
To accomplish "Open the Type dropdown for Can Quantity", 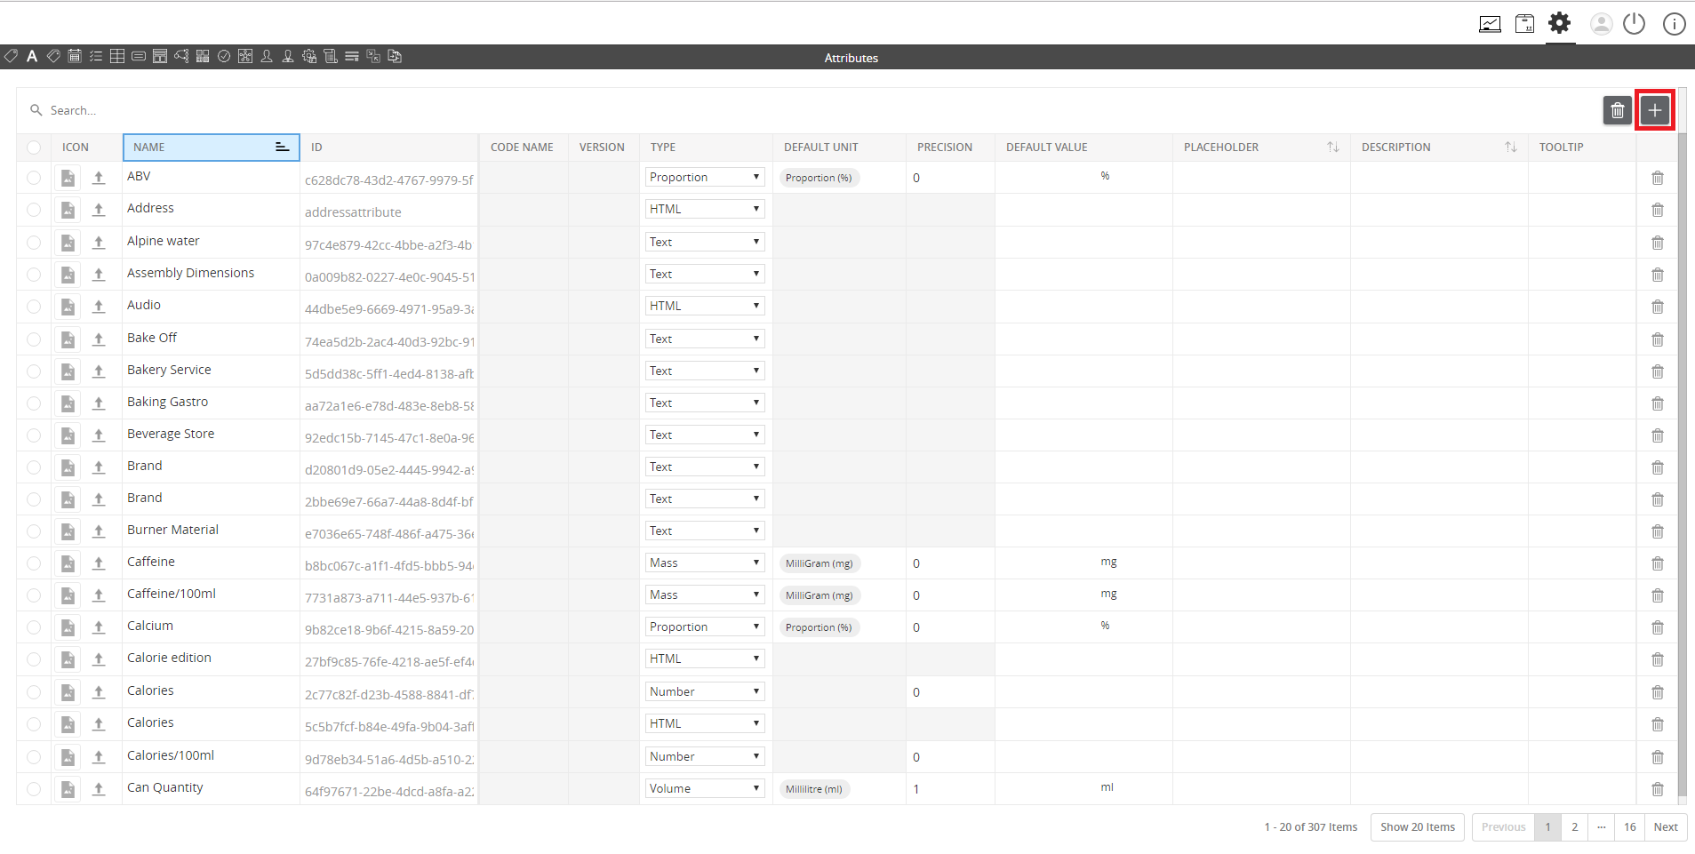I will (x=705, y=788).
